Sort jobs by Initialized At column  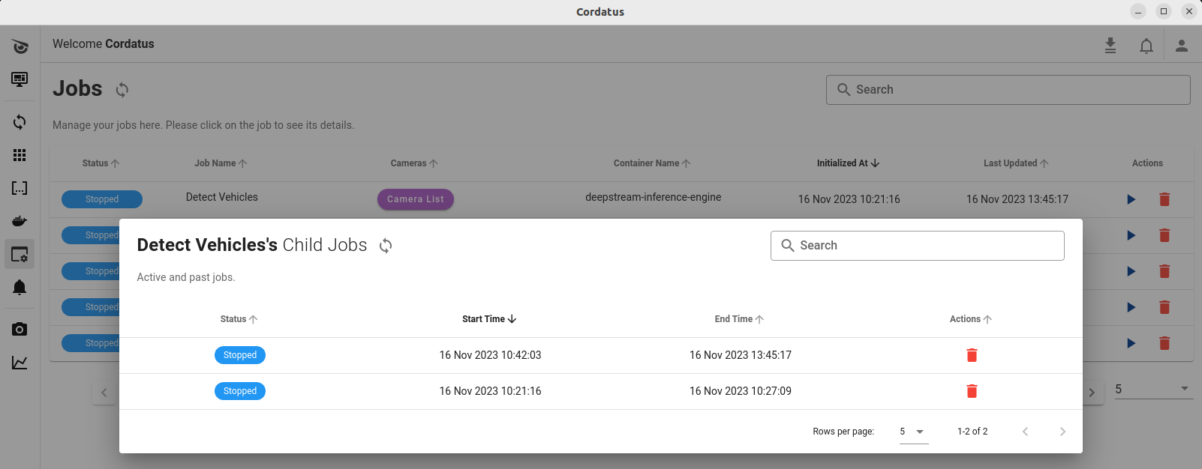[x=848, y=163]
